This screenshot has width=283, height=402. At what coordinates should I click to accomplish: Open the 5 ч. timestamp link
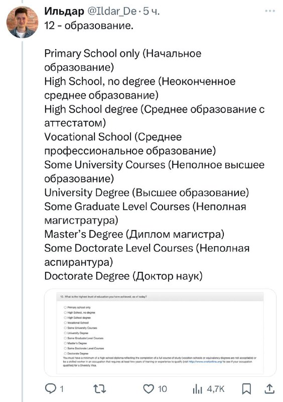point(151,11)
